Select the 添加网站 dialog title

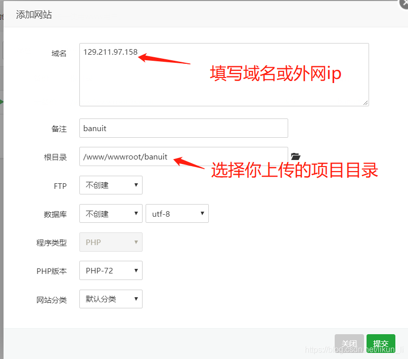[34, 15]
